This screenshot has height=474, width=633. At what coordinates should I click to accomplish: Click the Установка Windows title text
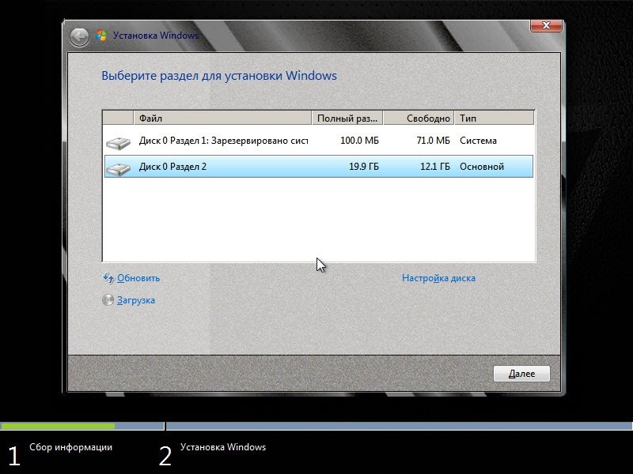pos(155,36)
